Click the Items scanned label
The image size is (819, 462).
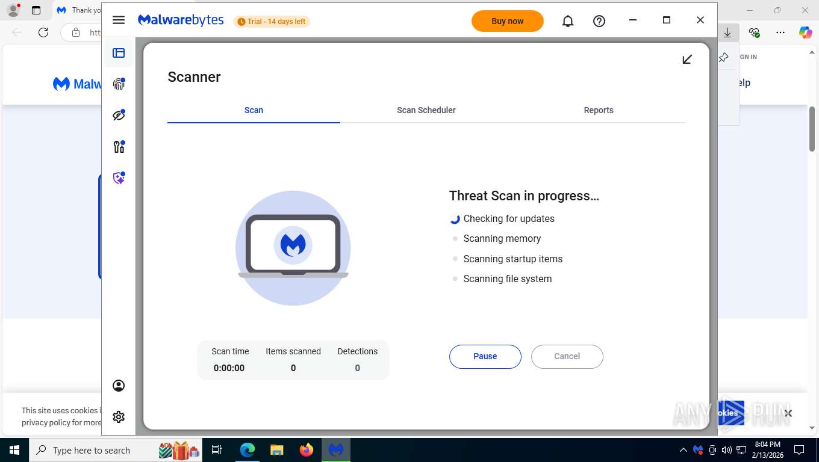(293, 351)
